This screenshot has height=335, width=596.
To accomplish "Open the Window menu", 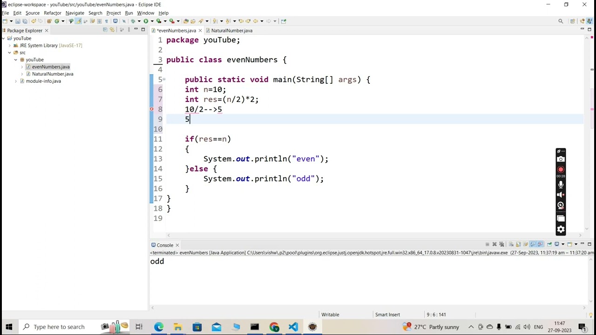I will pos(145,13).
